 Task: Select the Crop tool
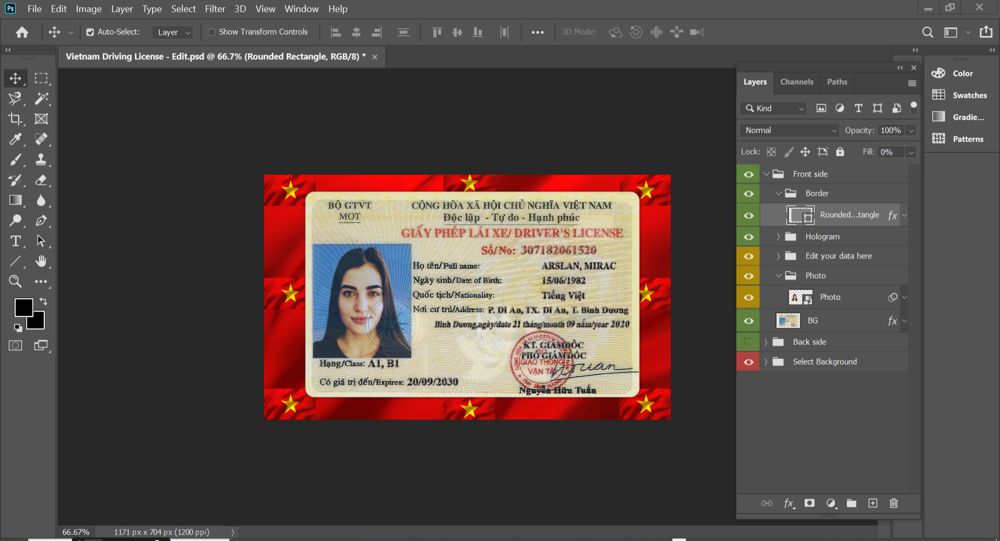15,119
